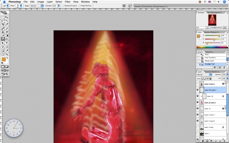This screenshot has height=143, width=229.
Task: Select the Crop tool
Action: 3,24
